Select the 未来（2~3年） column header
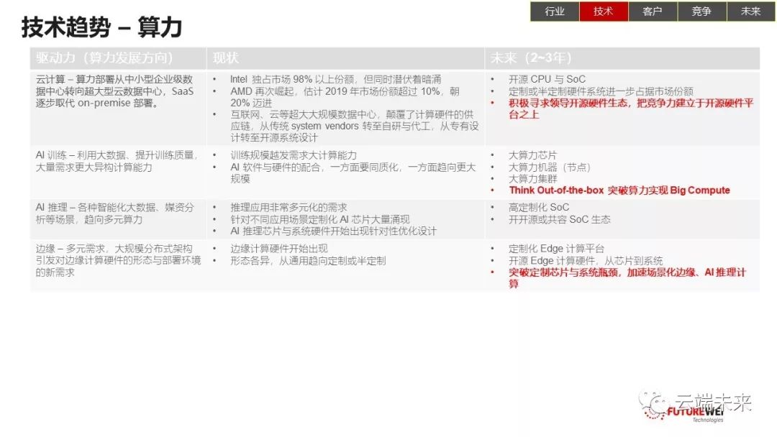Image resolution: width=777 pixels, height=437 pixels. pyautogui.click(x=531, y=58)
